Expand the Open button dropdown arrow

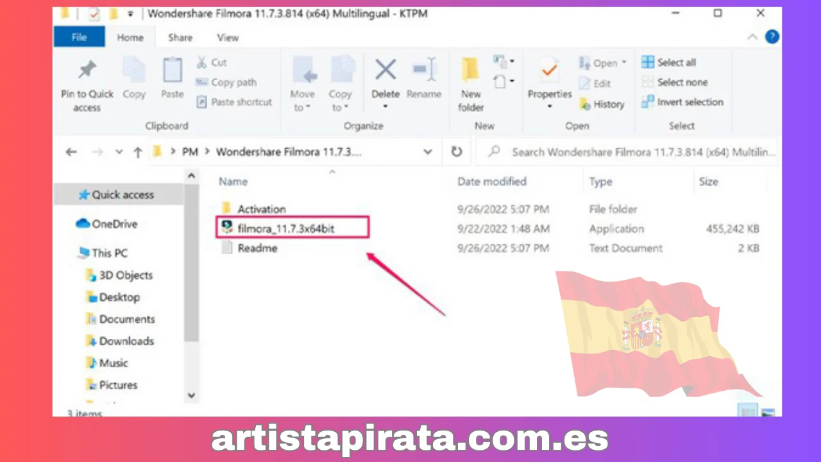point(623,63)
